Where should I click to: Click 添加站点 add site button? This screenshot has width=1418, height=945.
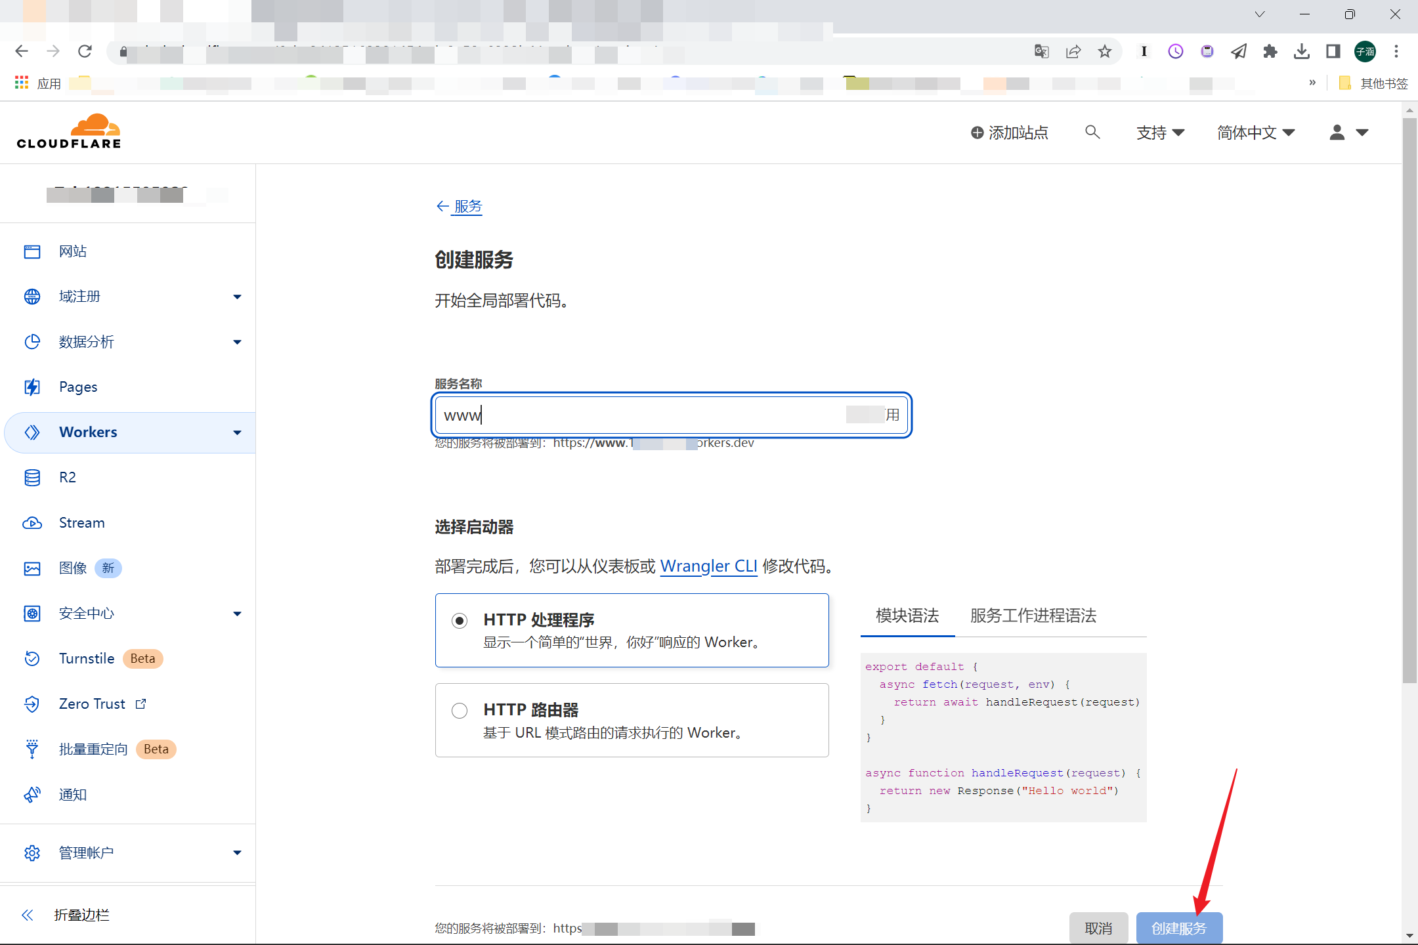coord(1009,133)
